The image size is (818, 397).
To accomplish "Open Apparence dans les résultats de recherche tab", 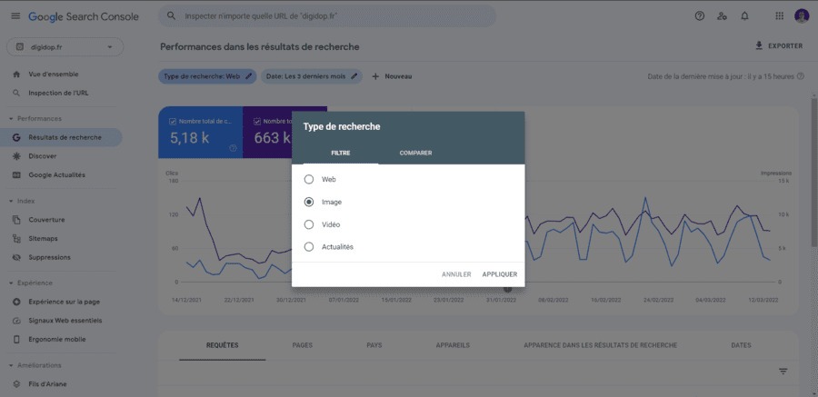I will coord(601,345).
